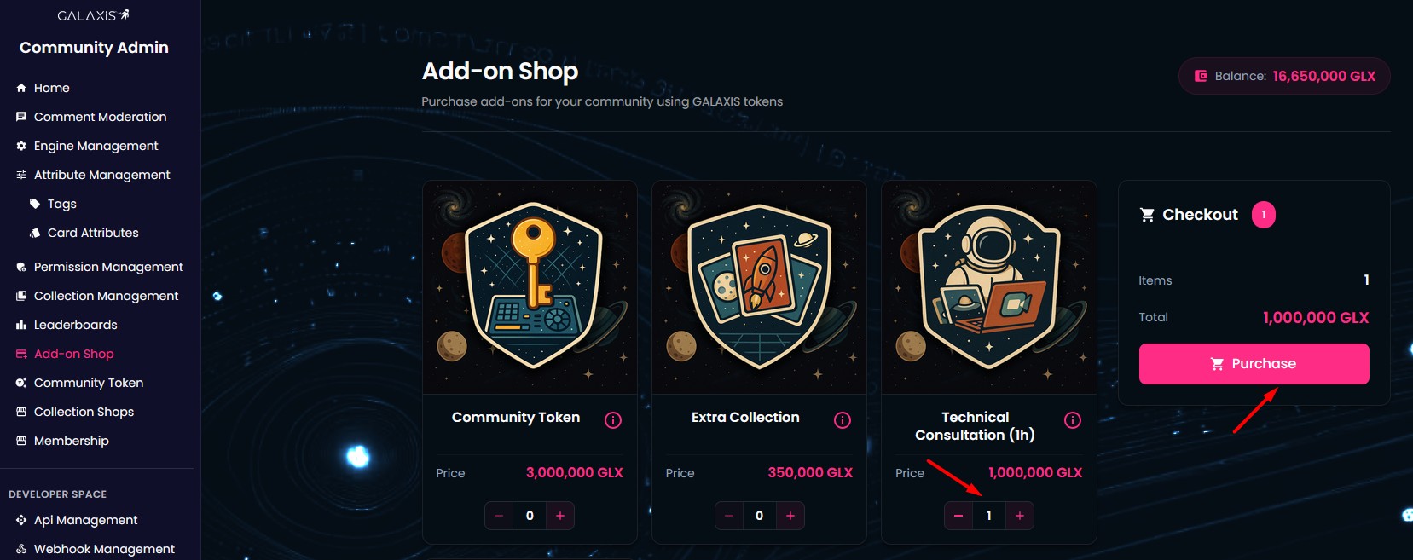This screenshot has height=560, width=1413.
Task: Click the Checkout cart icon
Action: [1148, 215]
